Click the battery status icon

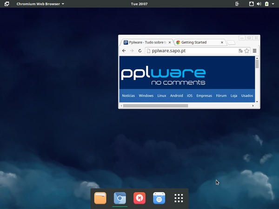(266, 4)
